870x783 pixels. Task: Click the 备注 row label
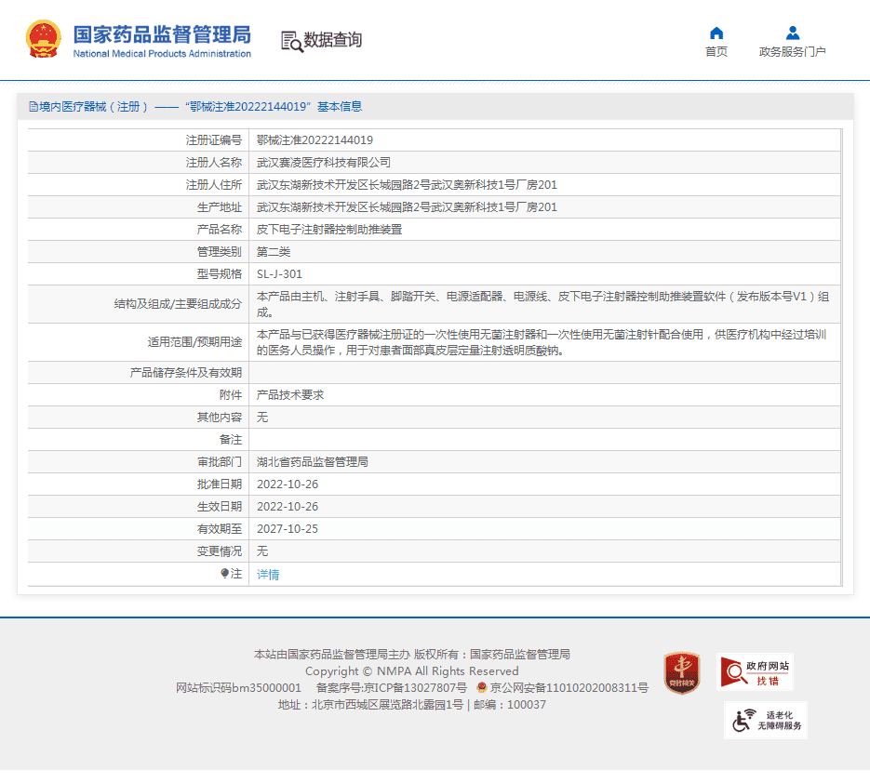pos(231,440)
